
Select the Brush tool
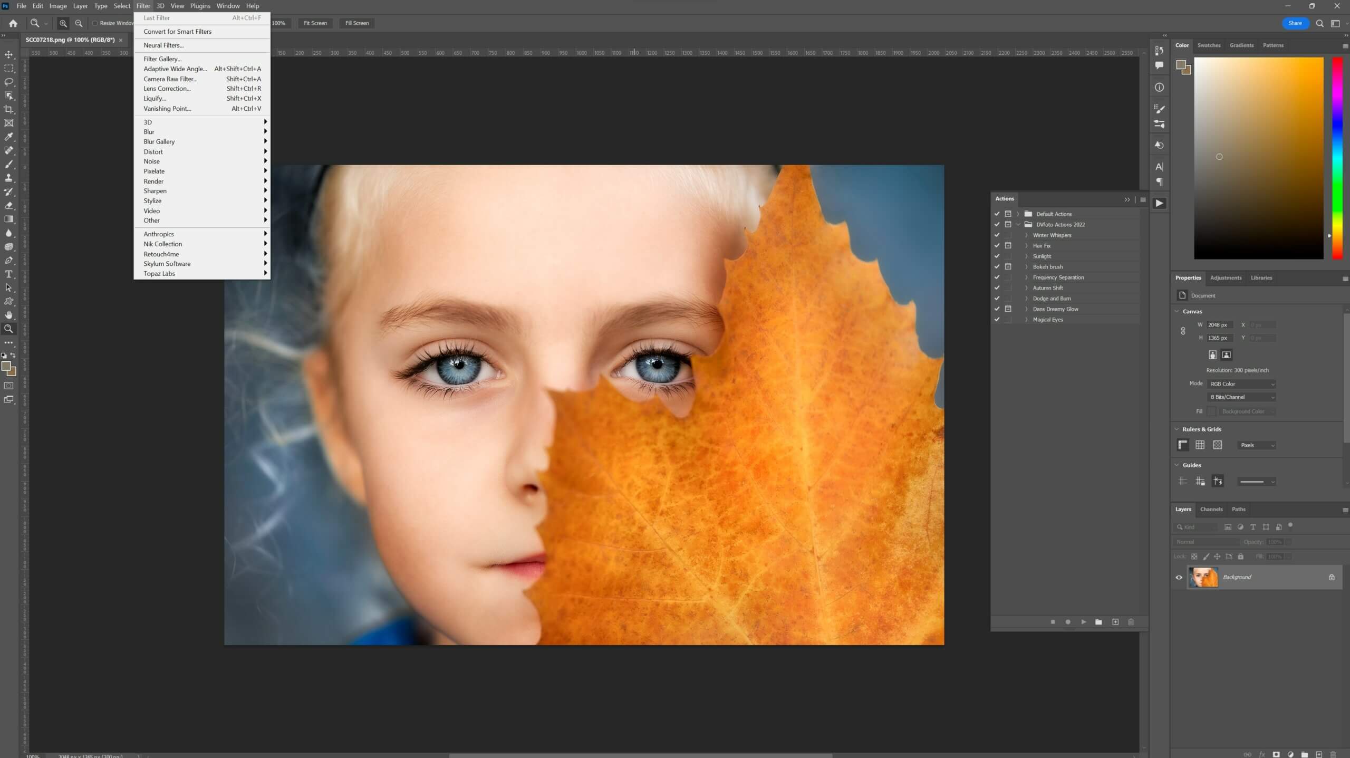click(9, 164)
